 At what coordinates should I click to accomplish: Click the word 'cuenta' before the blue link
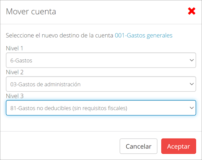coord(104,35)
